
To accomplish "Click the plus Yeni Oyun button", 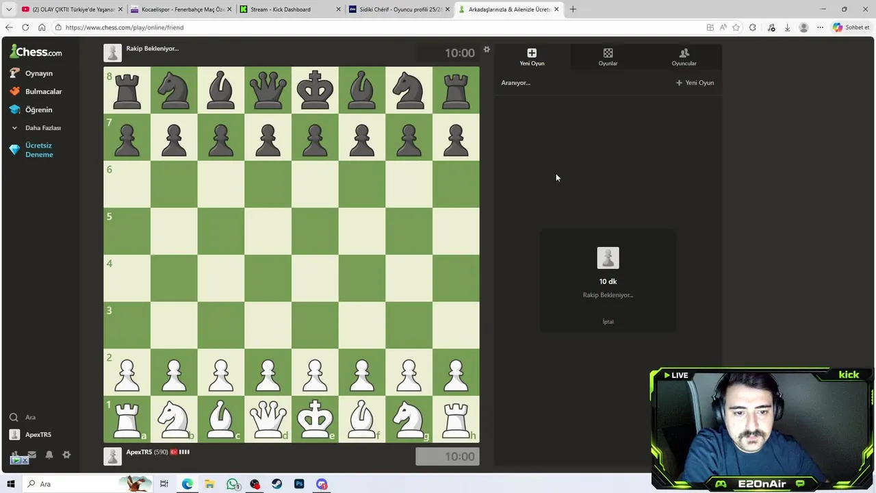I will coord(695,83).
